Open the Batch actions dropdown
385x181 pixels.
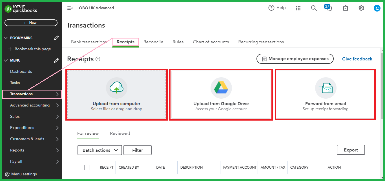tap(100, 150)
